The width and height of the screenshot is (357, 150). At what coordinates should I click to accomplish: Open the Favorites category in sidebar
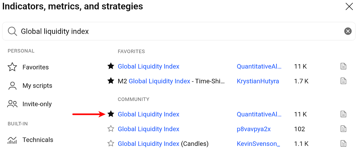click(x=28, y=67)
